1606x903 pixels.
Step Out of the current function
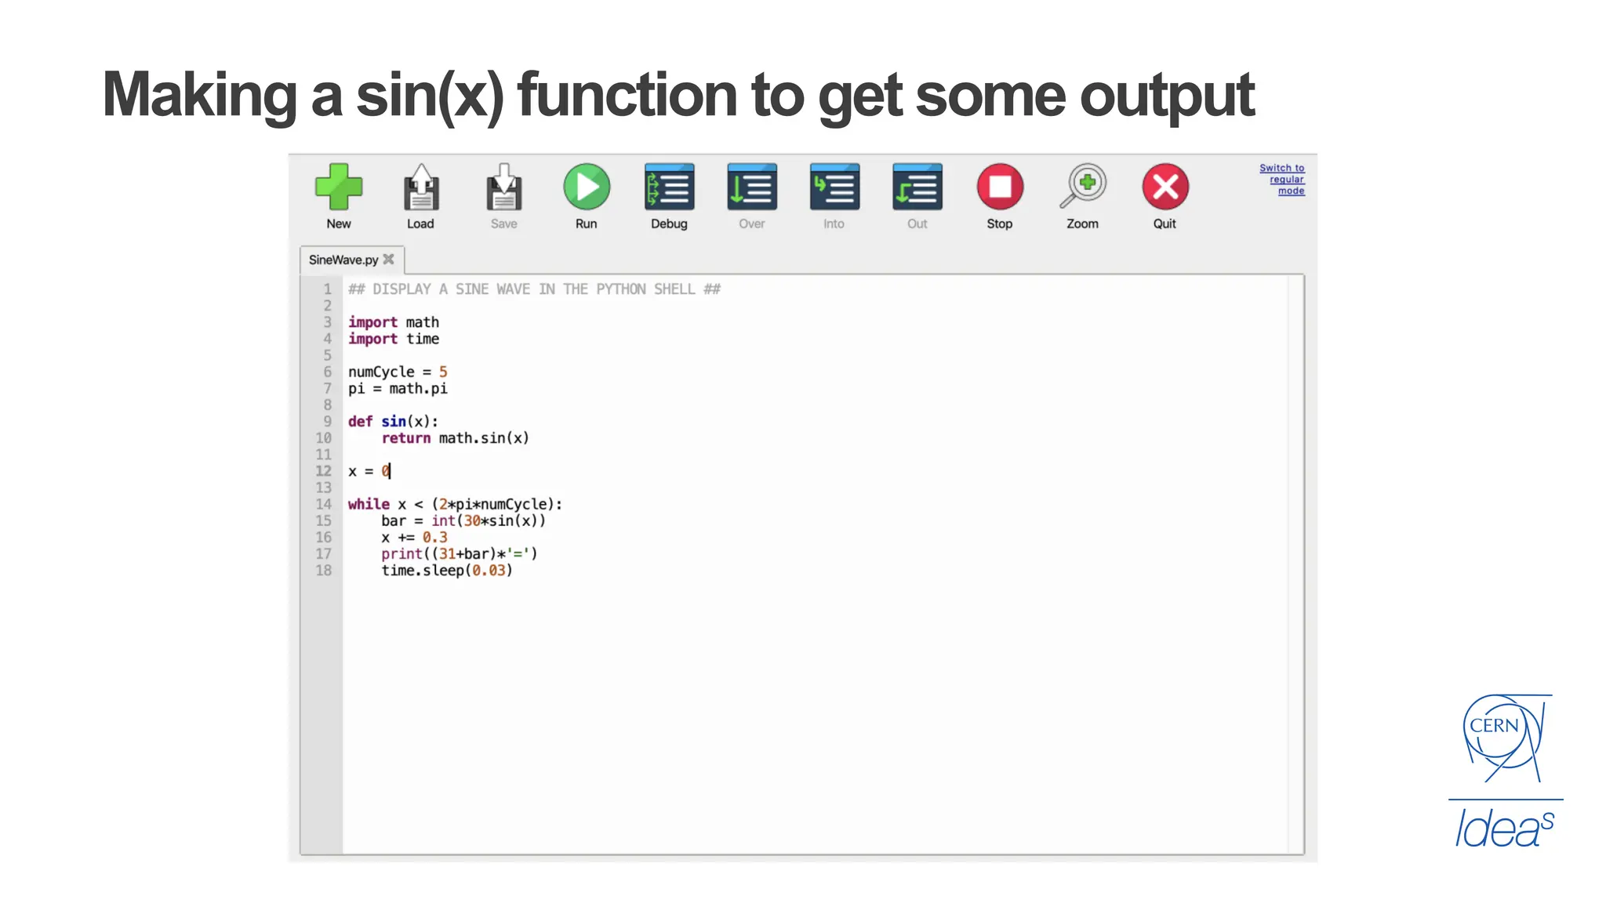[916, 187]
